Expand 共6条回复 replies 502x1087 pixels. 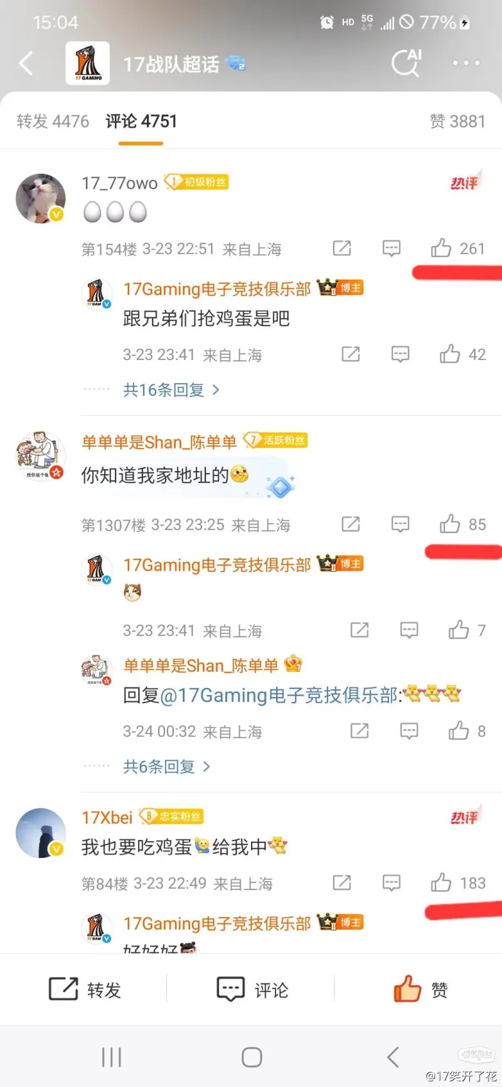tap(167, 766)
